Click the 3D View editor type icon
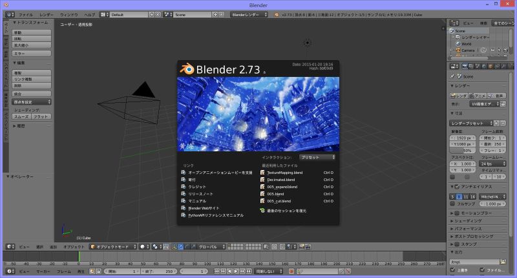This screenshot has width=517, height=278. (x=8, y=246)
